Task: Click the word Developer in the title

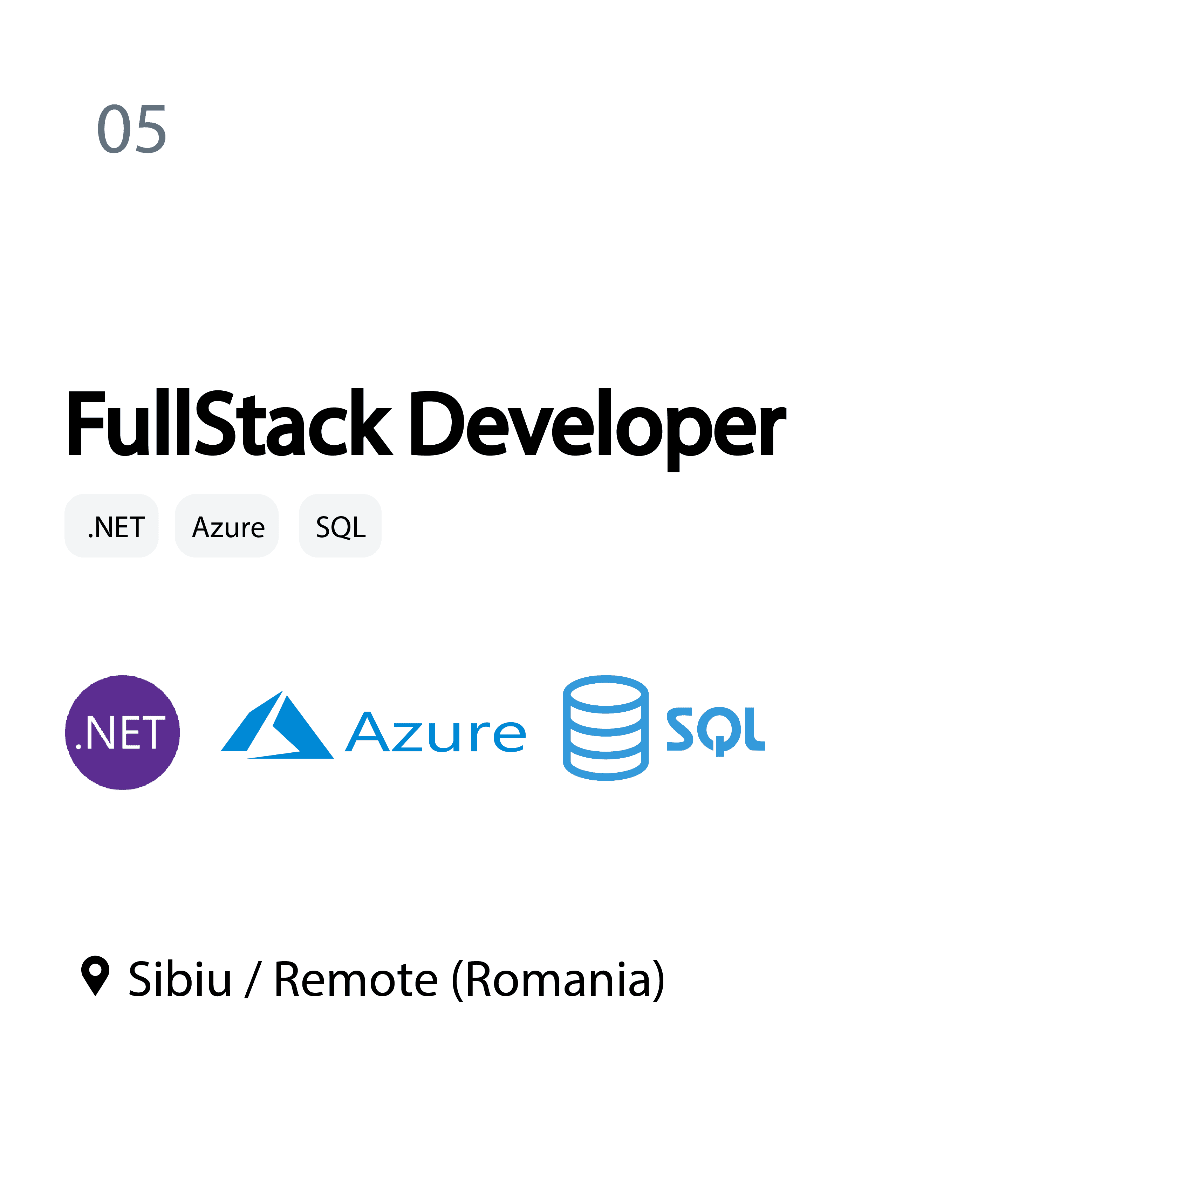Action: click(x=597, y=427)
